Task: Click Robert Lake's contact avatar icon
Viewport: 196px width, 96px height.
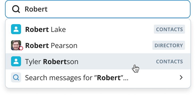Action: coord(16,29)
